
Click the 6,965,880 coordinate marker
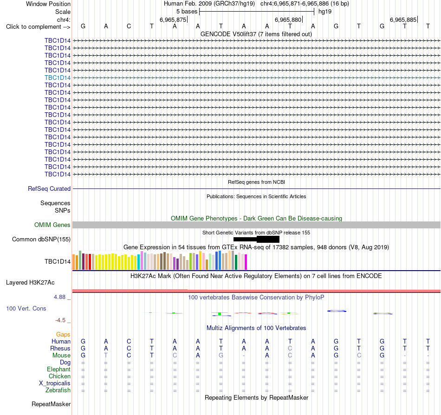pos(288,19)
